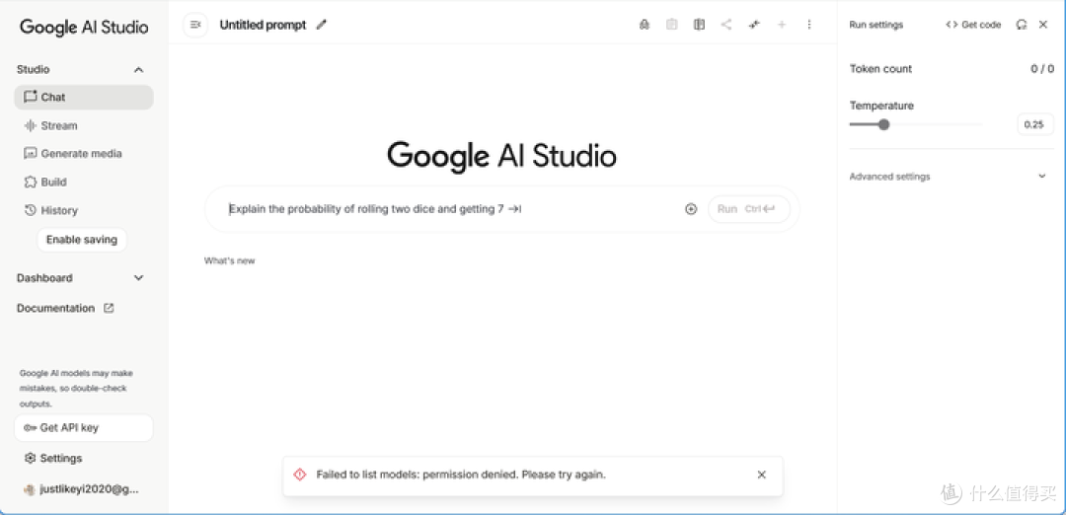Click the What's new text

pyautogui.click(x=230, y=260)
